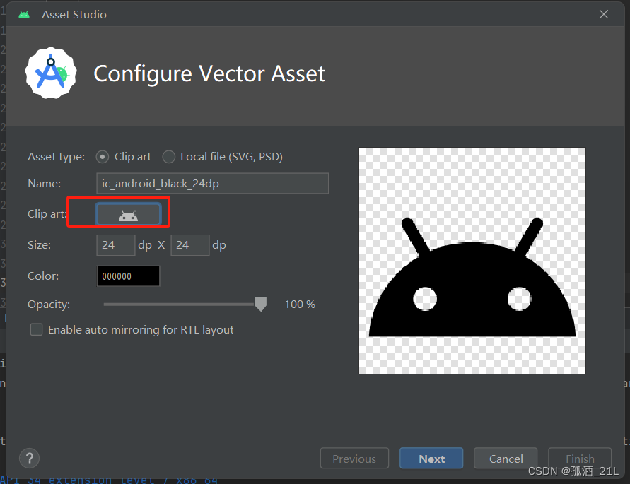Open the 000000 color swatch
The width and height of the screenshot is (630, 484).
[x=128, y=276]
